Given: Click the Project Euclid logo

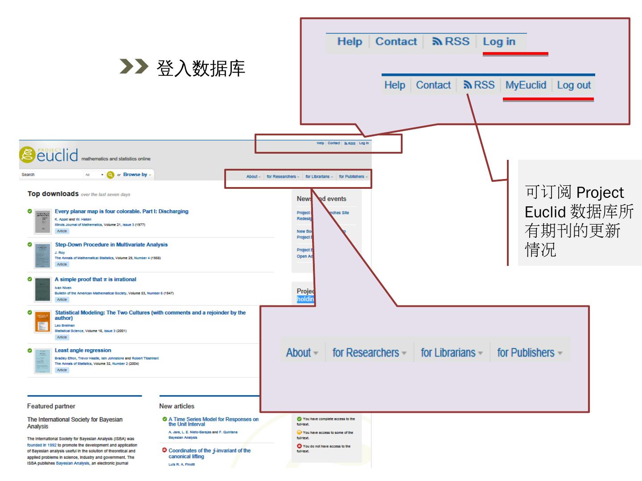Looking at the screenshot, I should coord(49,155).
